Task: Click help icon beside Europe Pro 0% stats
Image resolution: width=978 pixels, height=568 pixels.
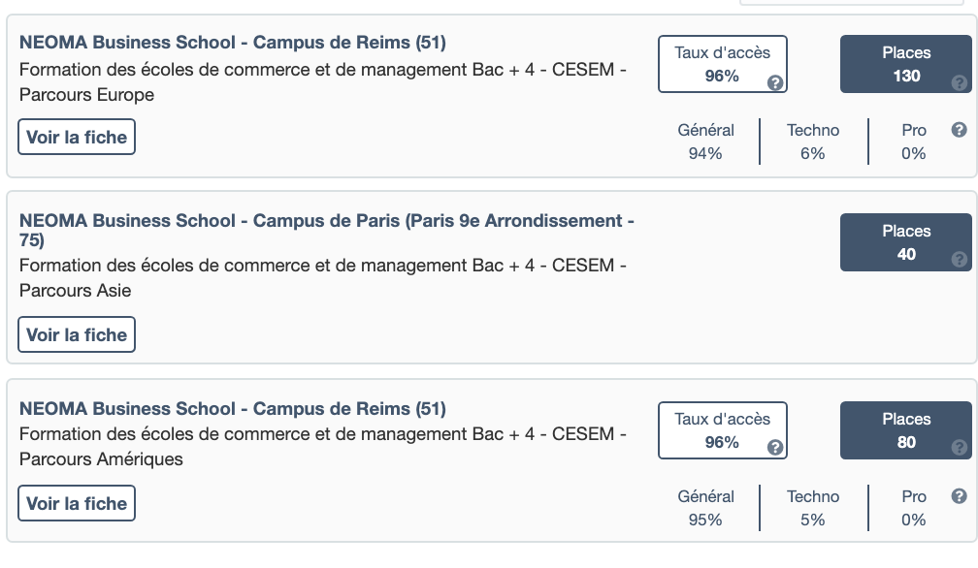Action: point(959,130)
